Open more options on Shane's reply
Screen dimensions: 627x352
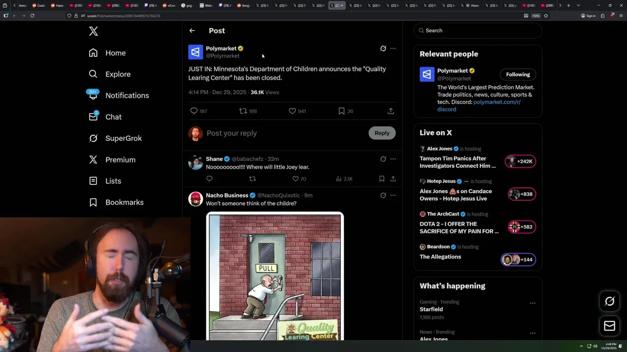[x=393, y=159]
